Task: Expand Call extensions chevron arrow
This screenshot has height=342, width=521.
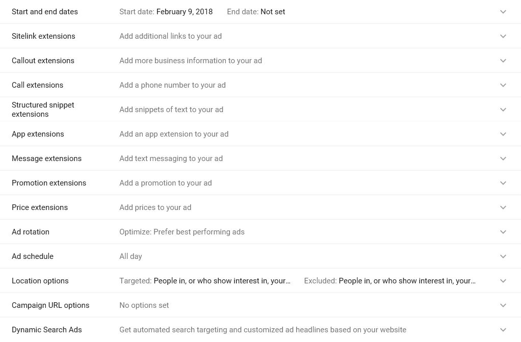Action: click(x=503, y=85)
